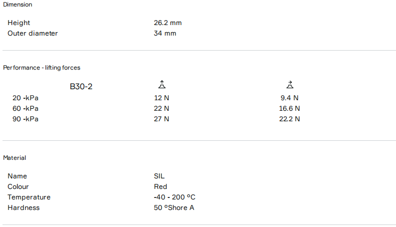Image resolution: width=396 pixels, height=227 pixels.
Task: Select the 12 N force value
Action: coord(161,98)
